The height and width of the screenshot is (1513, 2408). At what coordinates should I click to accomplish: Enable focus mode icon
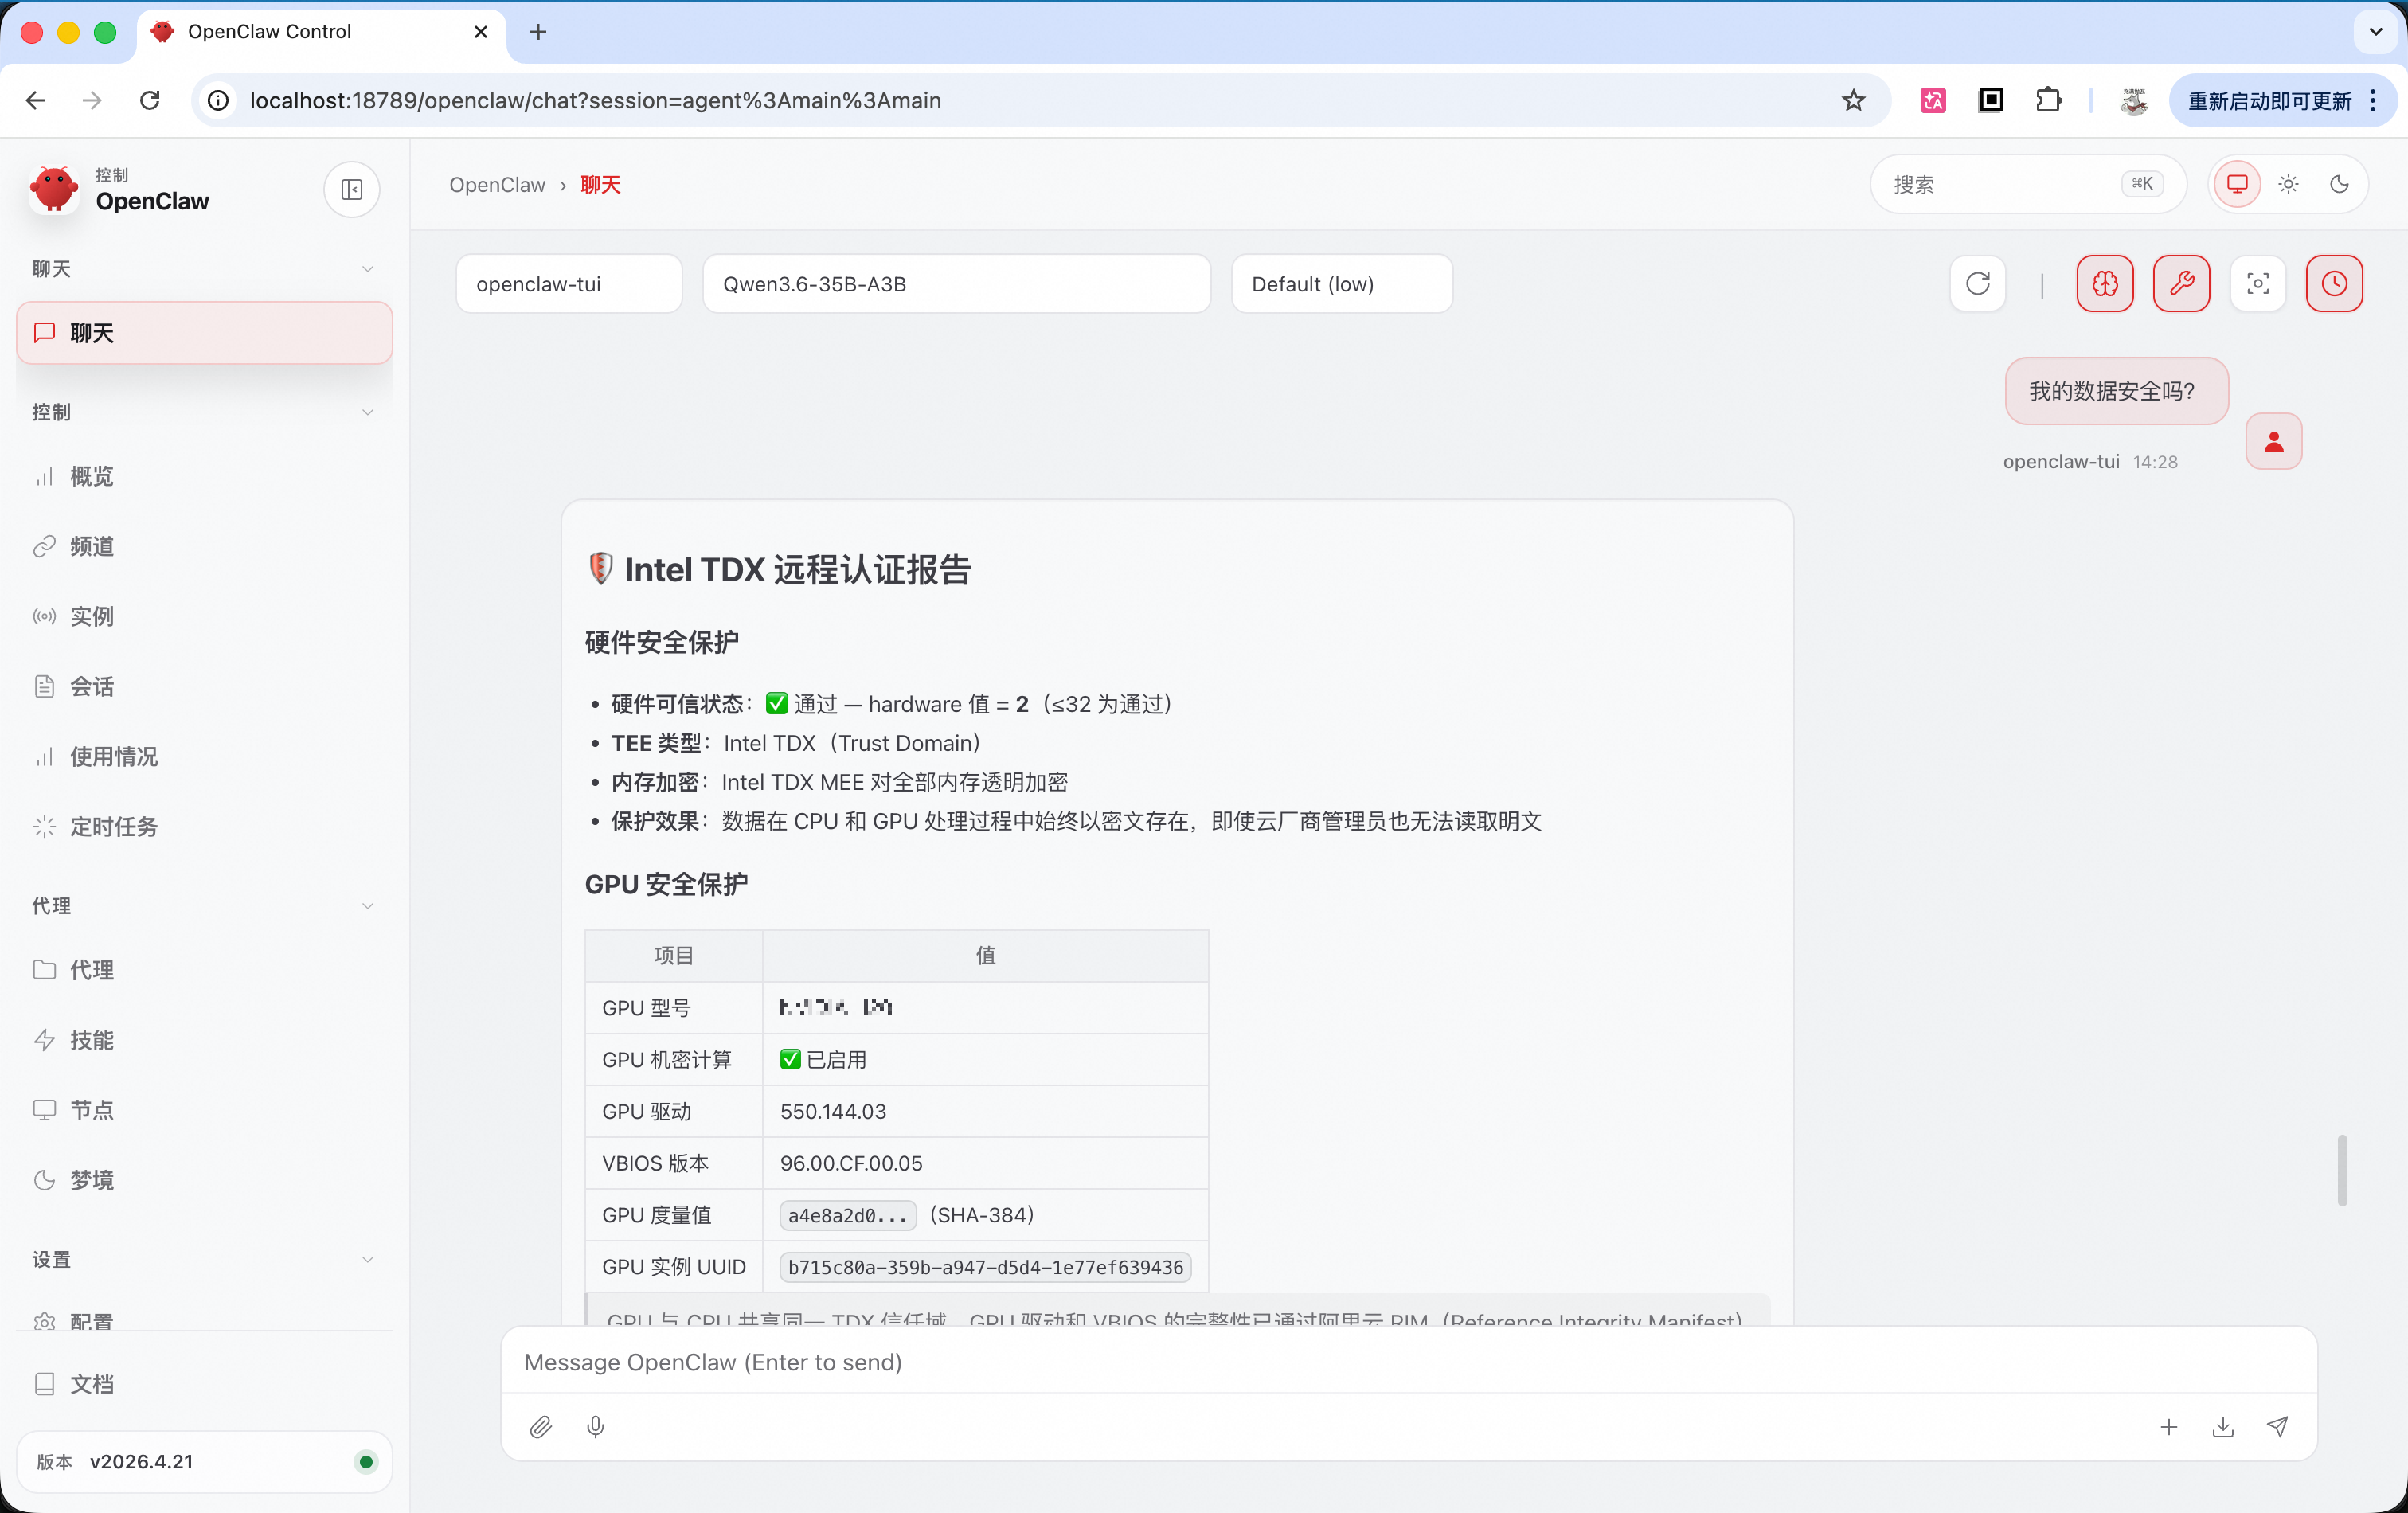coord(2257,284)
